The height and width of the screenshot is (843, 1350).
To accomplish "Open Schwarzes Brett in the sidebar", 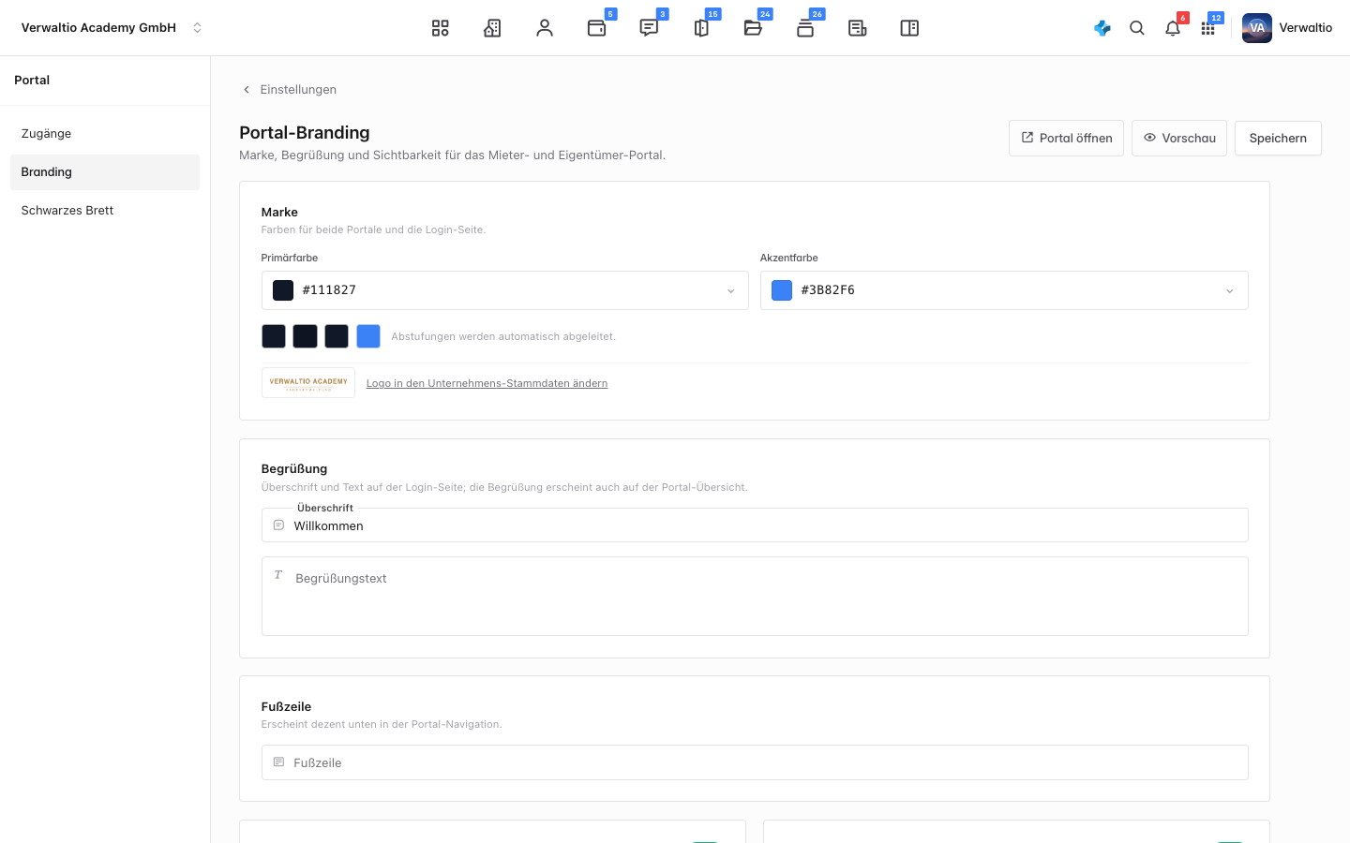I will pos(105,211).
